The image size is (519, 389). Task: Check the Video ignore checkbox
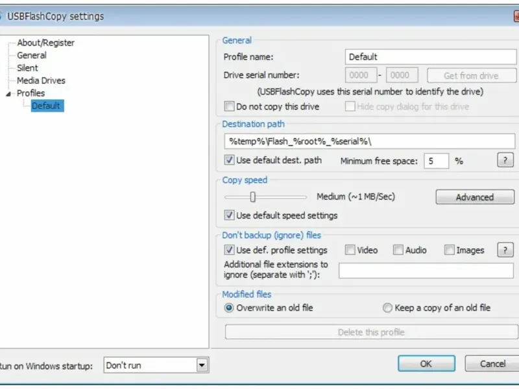pyautogui.click(x=350, y=250)
